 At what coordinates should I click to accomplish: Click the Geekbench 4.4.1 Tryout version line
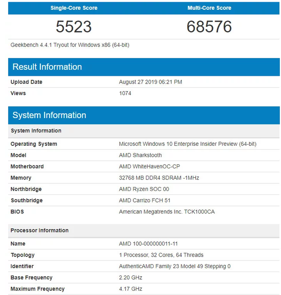(70, 45)
